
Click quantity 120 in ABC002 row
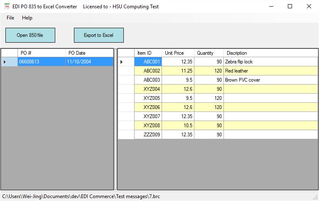209,71
